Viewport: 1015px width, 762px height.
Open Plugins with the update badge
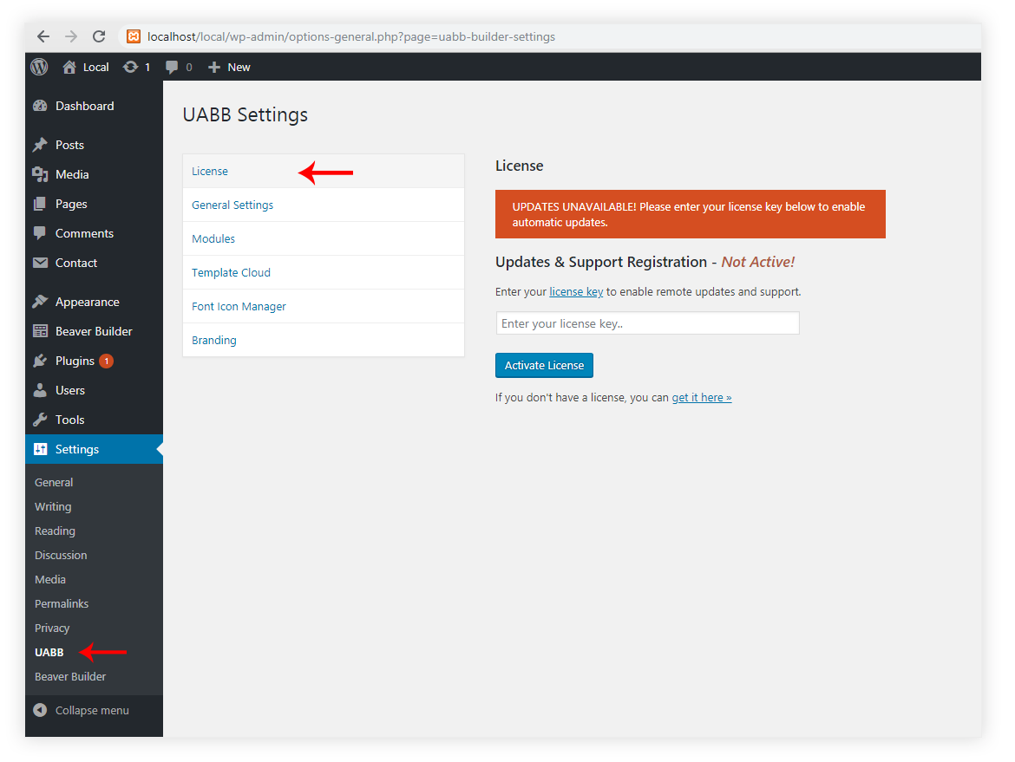[75, 361]
